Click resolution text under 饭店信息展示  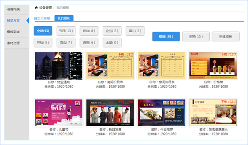(x=213, y=134)
